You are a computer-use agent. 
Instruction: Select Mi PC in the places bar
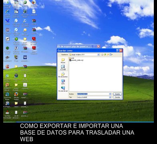[x=63, y=82]
